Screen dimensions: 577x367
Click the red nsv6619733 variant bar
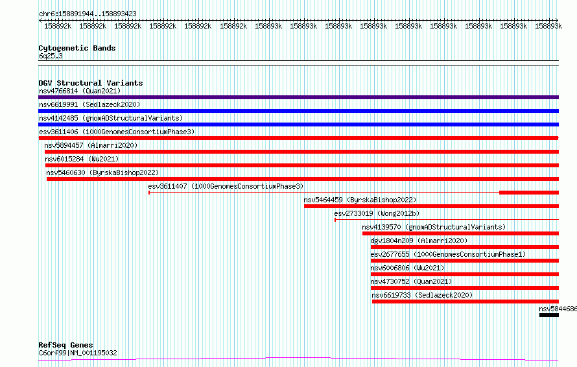tap(465, 302)
